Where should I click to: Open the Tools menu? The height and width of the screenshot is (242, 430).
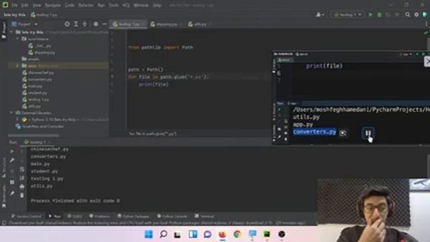pos(114,5)
